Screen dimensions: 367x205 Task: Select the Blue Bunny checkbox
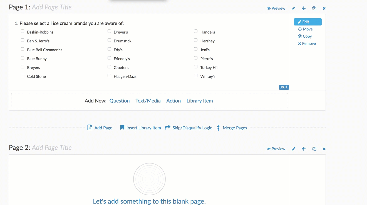23,58
